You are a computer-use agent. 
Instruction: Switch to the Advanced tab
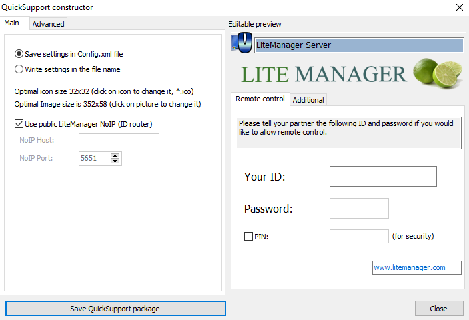pyautogui.click(x=49, y=24)
